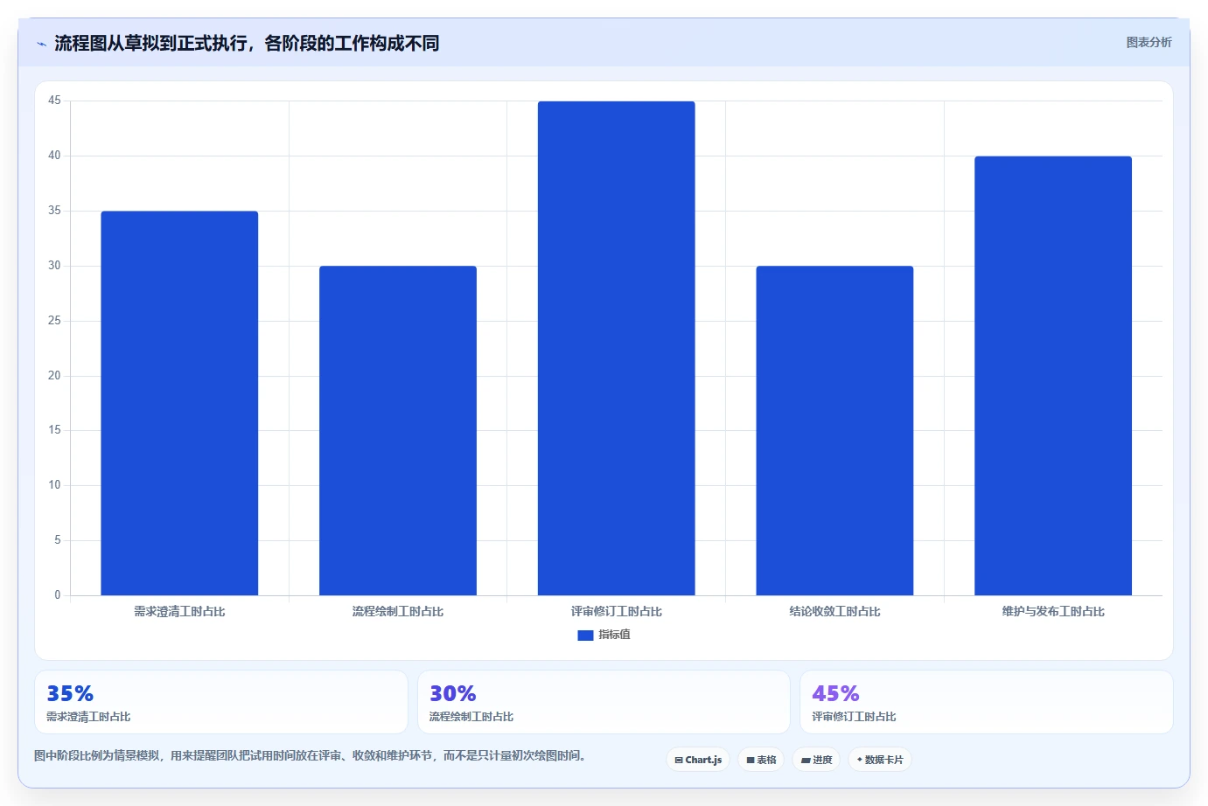Click the chart icon beside the title
This screenshot has height=806, width=1208.
tap(41, 44)
